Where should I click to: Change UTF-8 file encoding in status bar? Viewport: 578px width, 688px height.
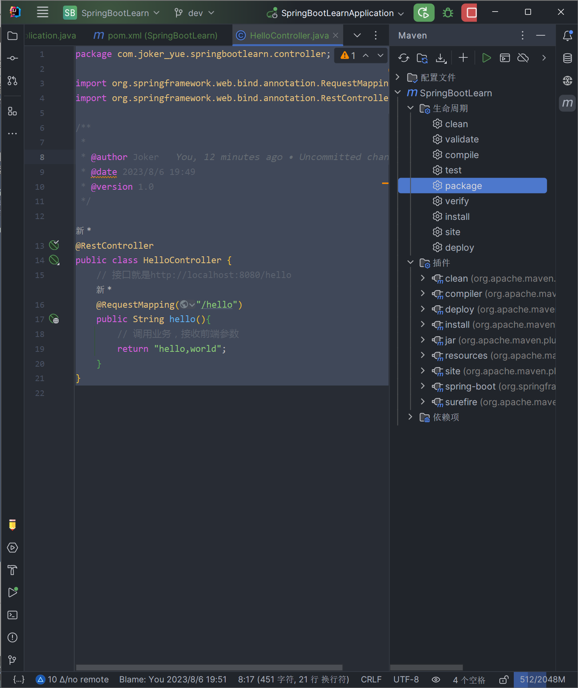point(406,680)
